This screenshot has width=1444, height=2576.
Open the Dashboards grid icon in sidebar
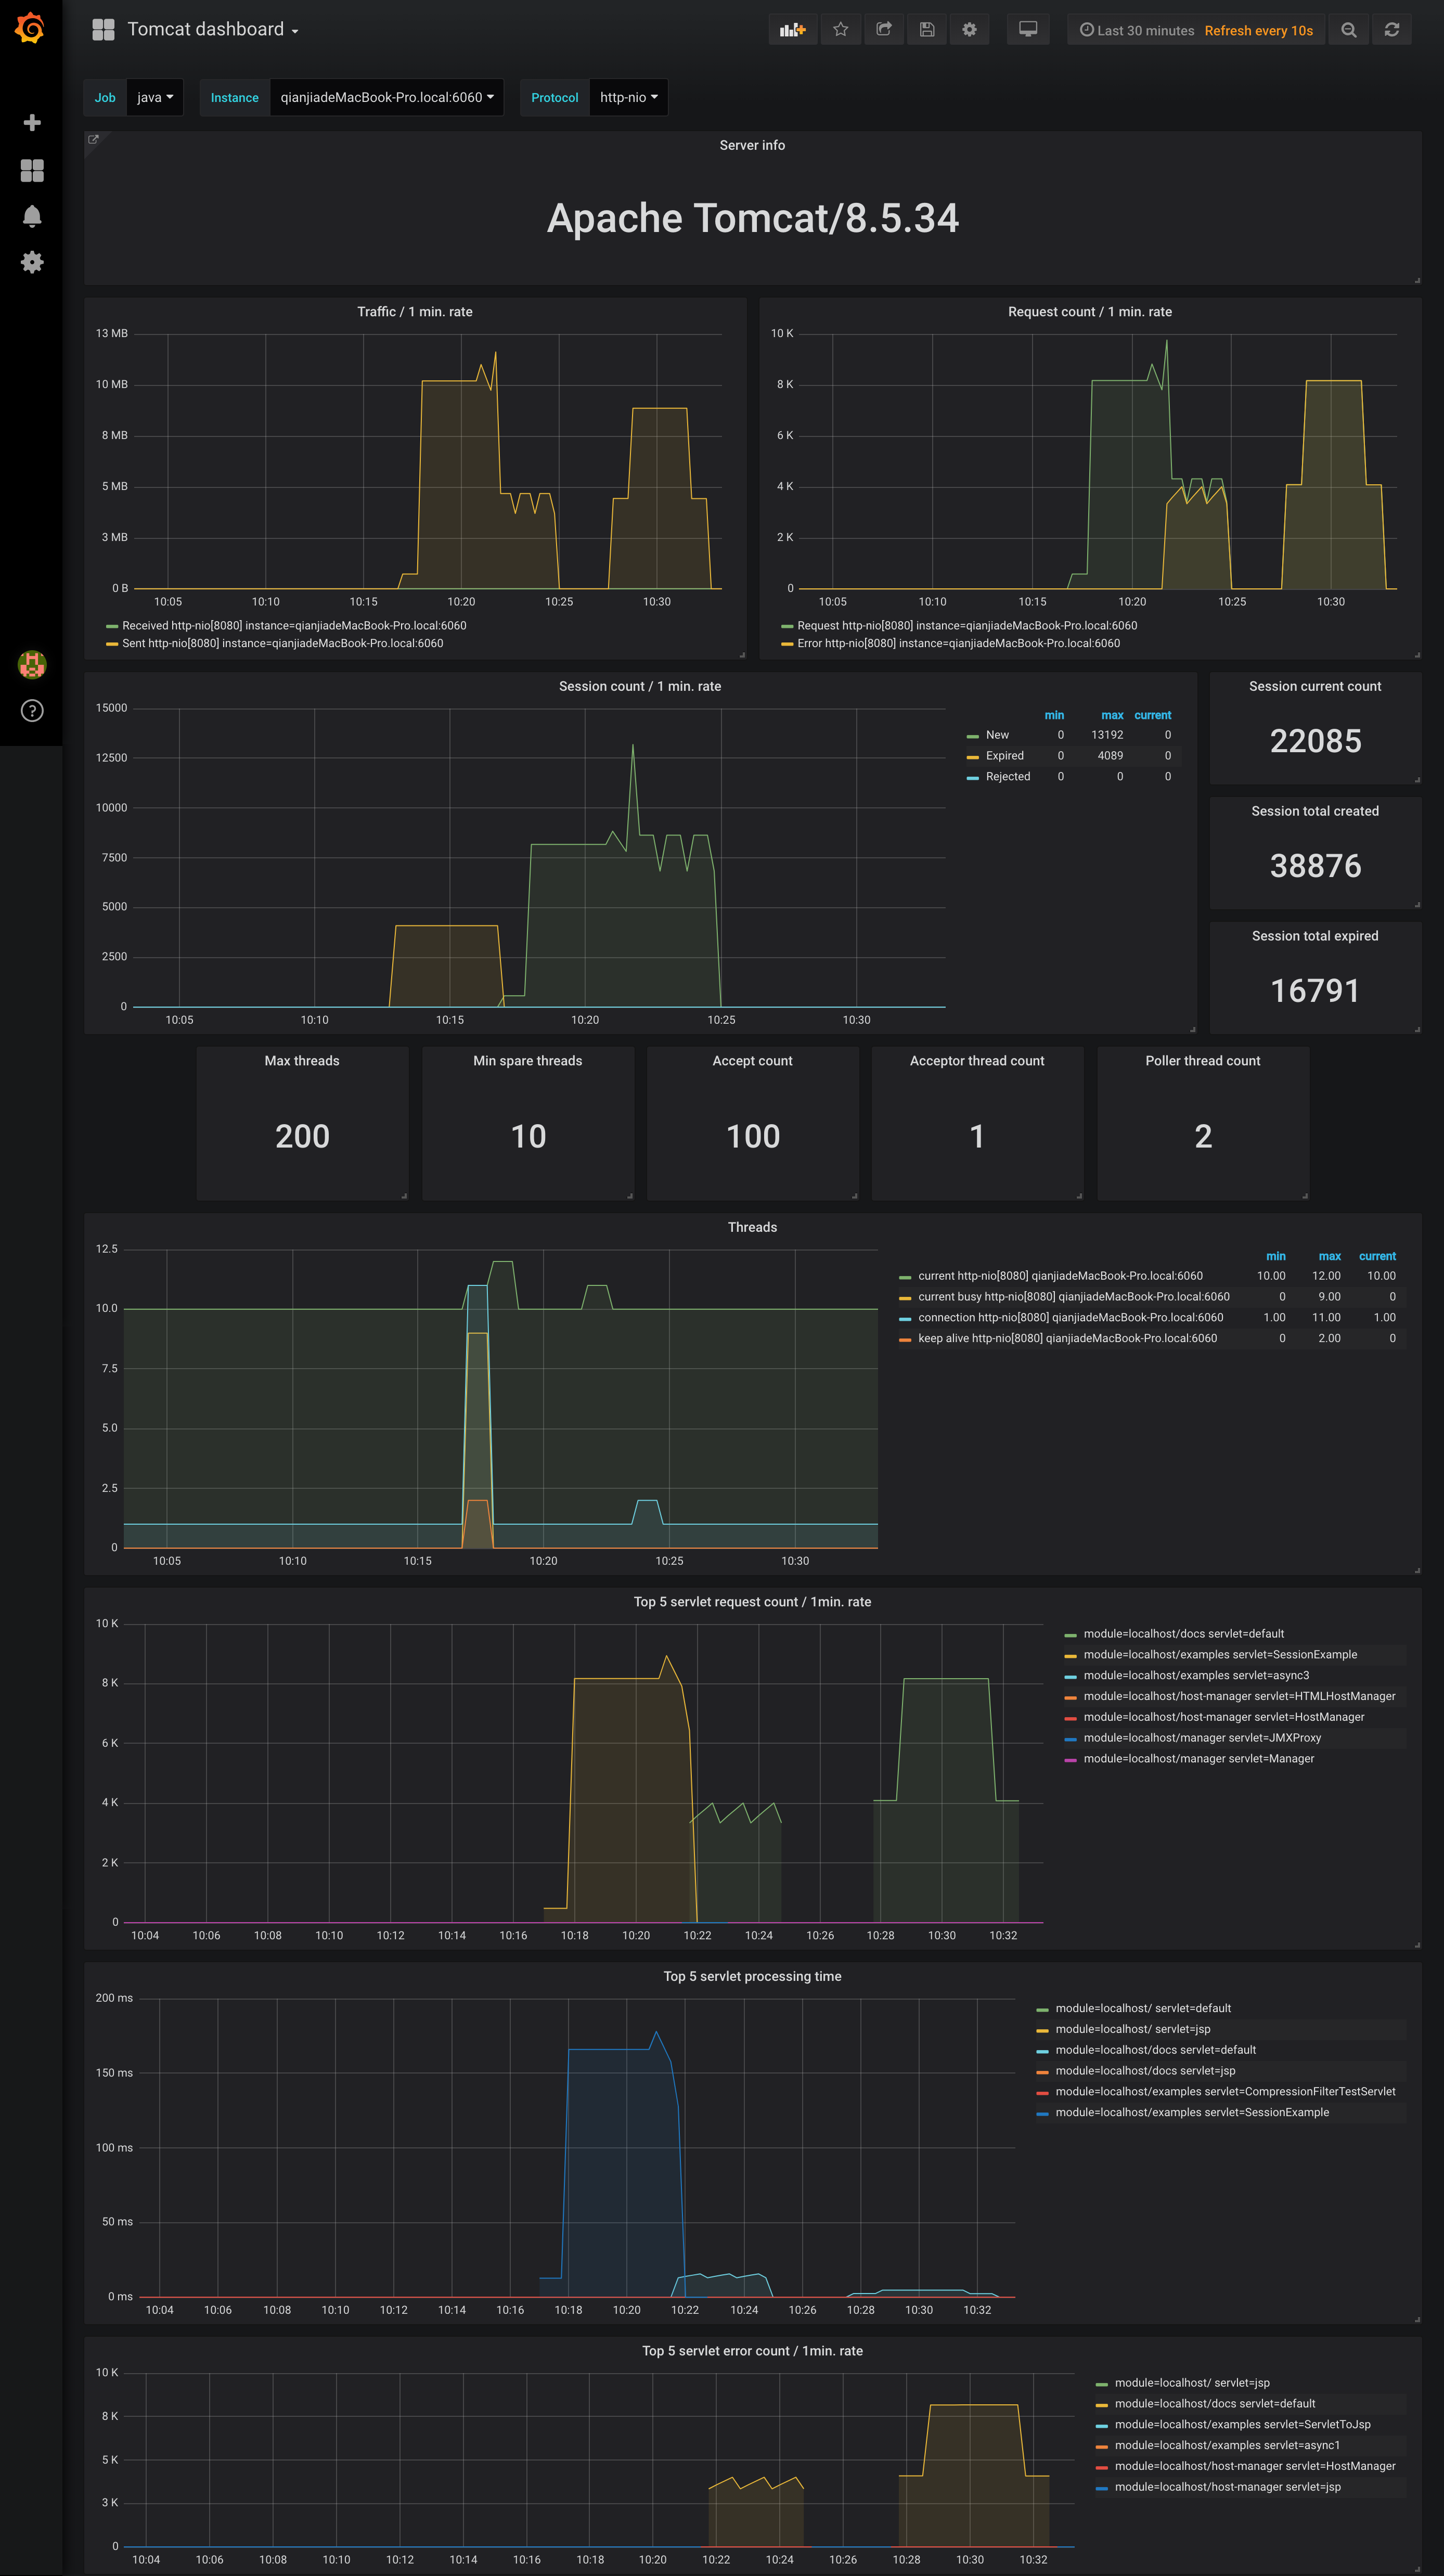pos(32,171)
